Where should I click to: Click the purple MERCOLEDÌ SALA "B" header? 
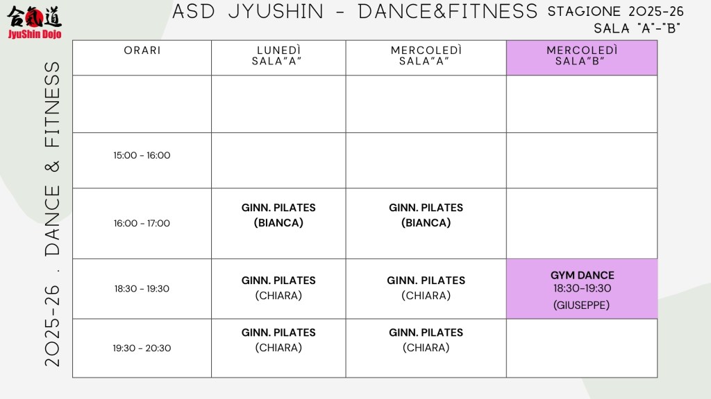click(582, 56)
